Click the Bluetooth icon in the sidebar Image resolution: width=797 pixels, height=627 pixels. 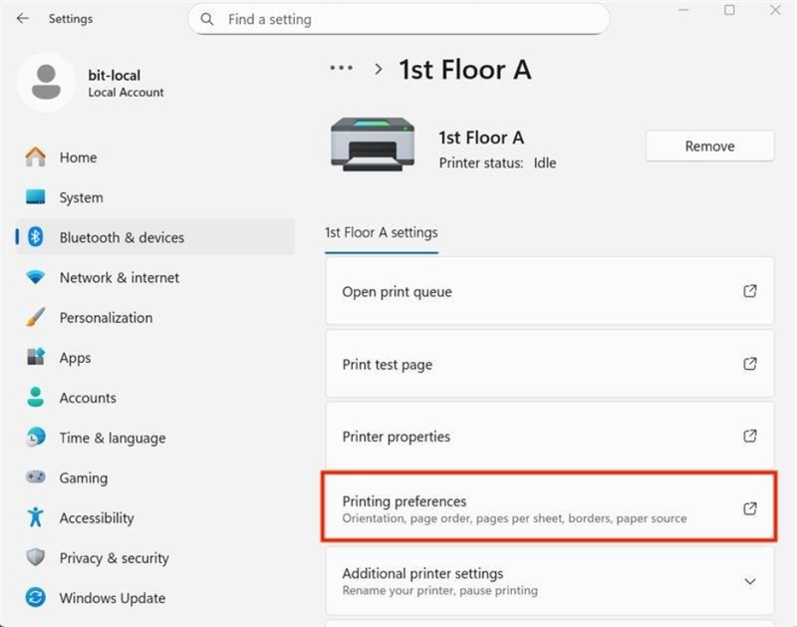click(36, 237)
